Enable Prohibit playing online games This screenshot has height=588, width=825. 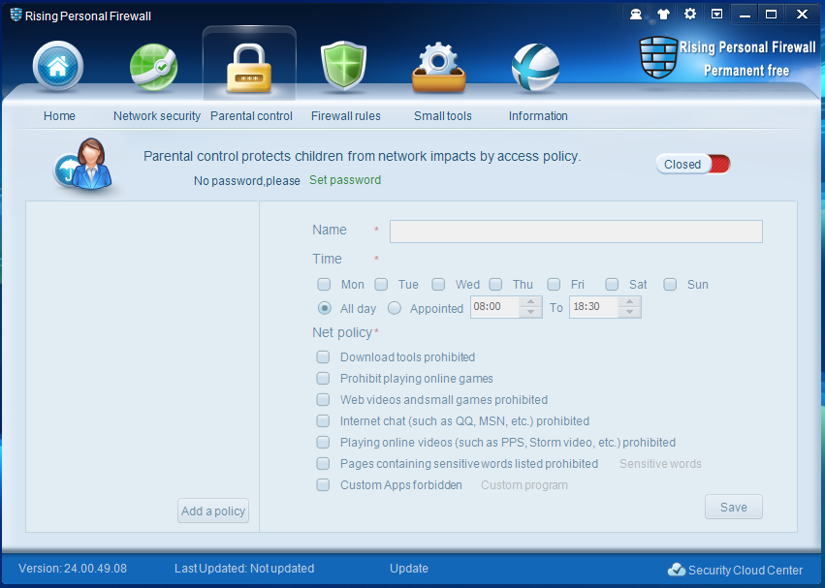tap(323, 378)
